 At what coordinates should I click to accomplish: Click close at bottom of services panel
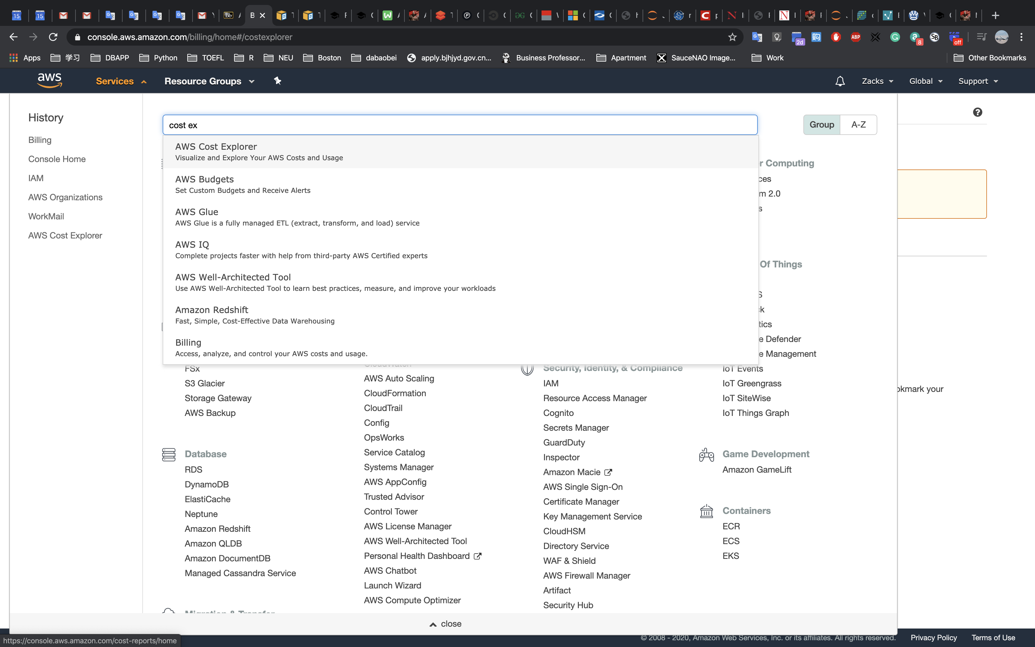(x=445, y=624)
